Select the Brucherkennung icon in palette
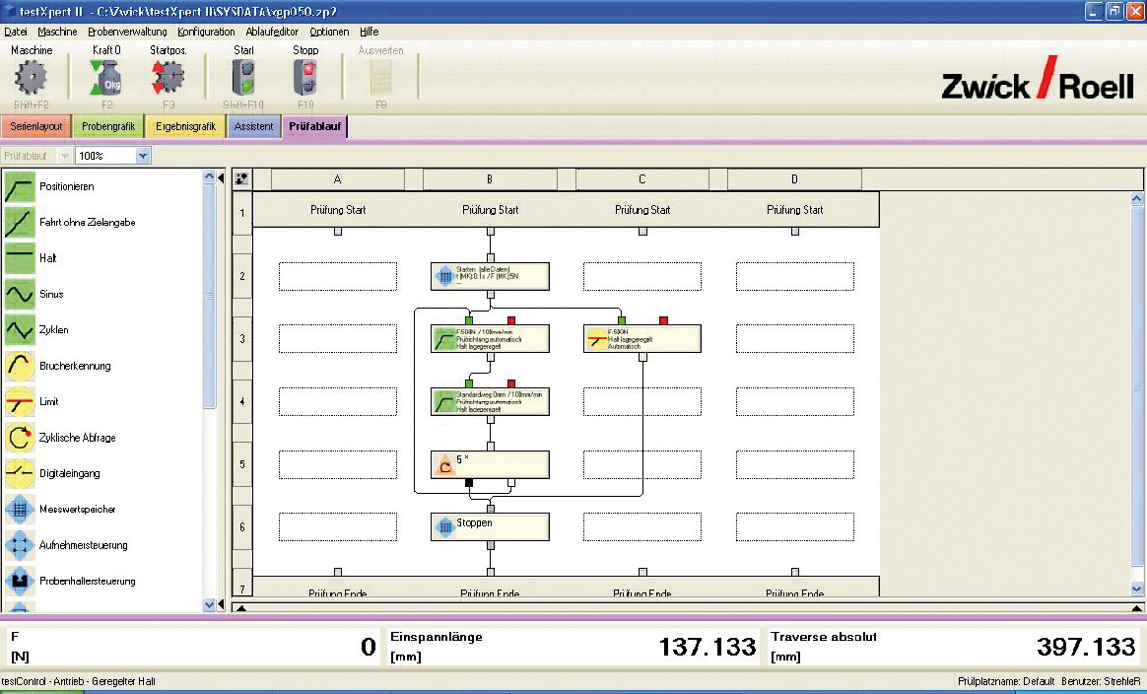Viewport: 1147px width, 694px height. pos(20,366)
